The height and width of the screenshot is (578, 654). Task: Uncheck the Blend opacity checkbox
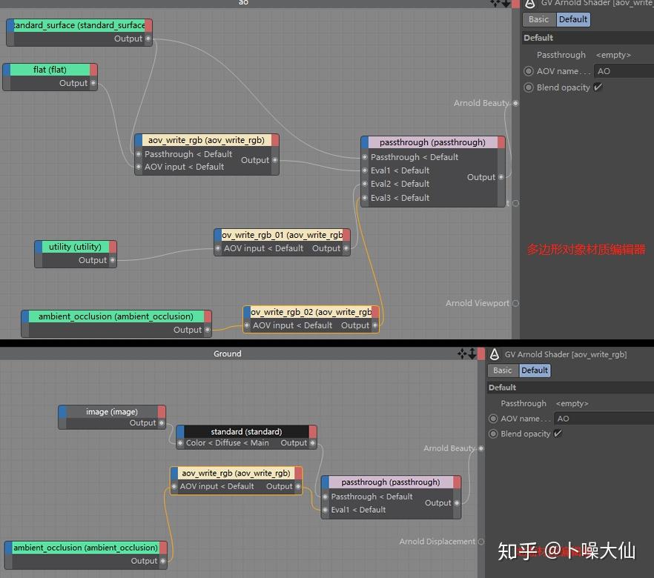pyautogui.click(x=598, y=87)
